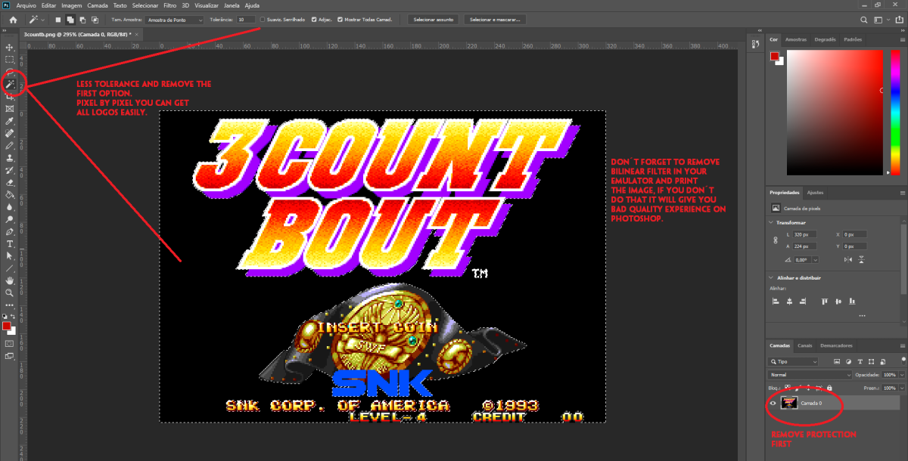This screenshot has width=908, height=461.
Task: Select the Type tool
Action: (x=10, y=243)
